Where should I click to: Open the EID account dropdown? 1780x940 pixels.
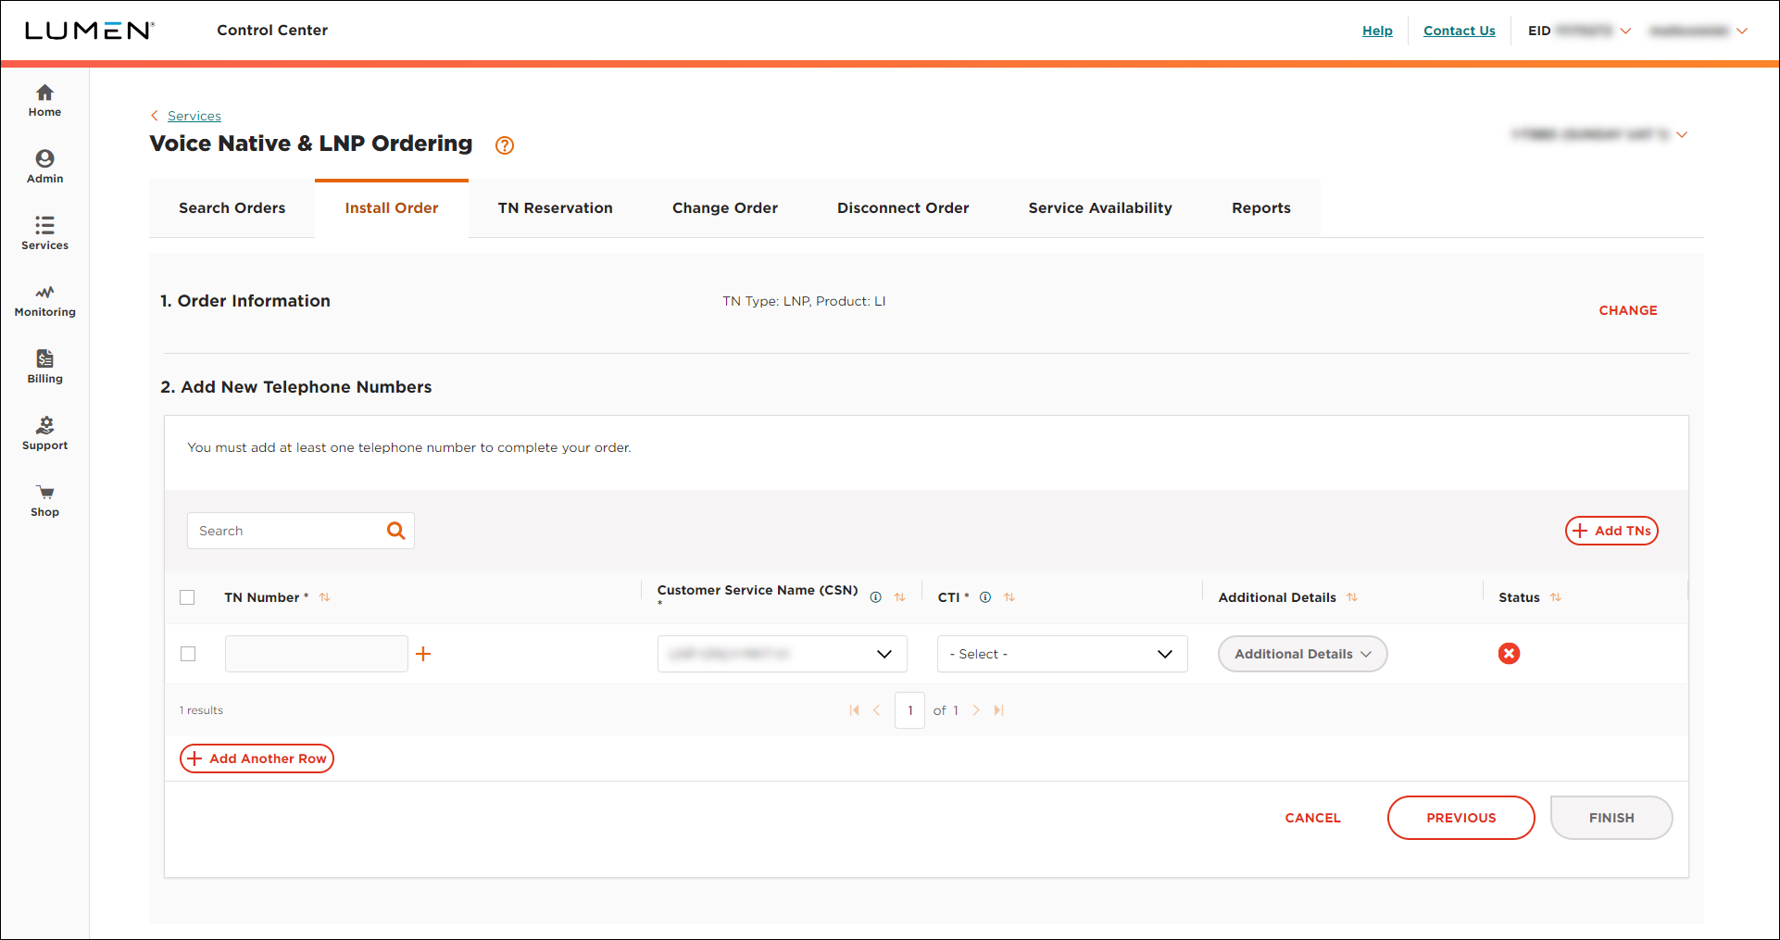pyautogui.click(x=1579, y=31)
